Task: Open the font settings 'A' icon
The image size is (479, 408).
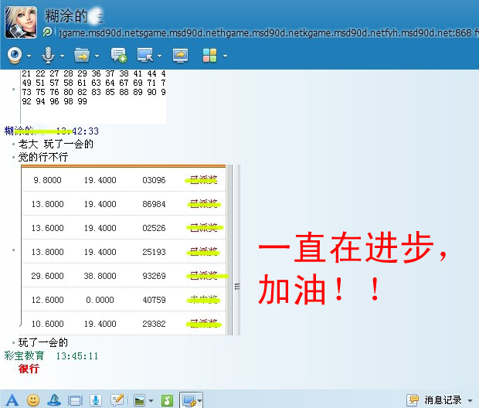Action: [x=12, y=400]
